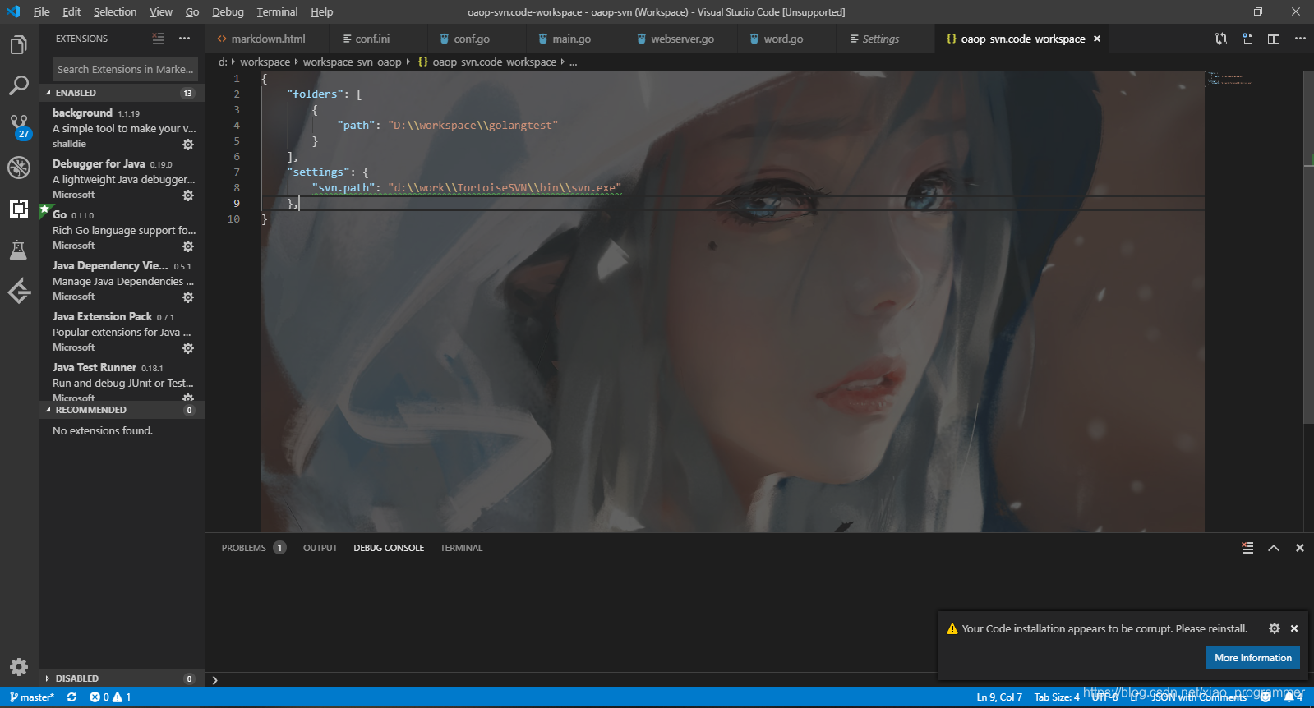Image resolution: width=1314 pixels, height=708 pixels.
Task: Open the SVN diamond icon in activity bar
Action: pos(19,291)
